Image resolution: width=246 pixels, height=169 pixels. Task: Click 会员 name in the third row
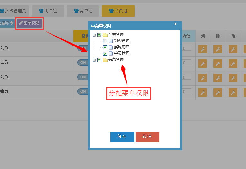pos(4,77)
